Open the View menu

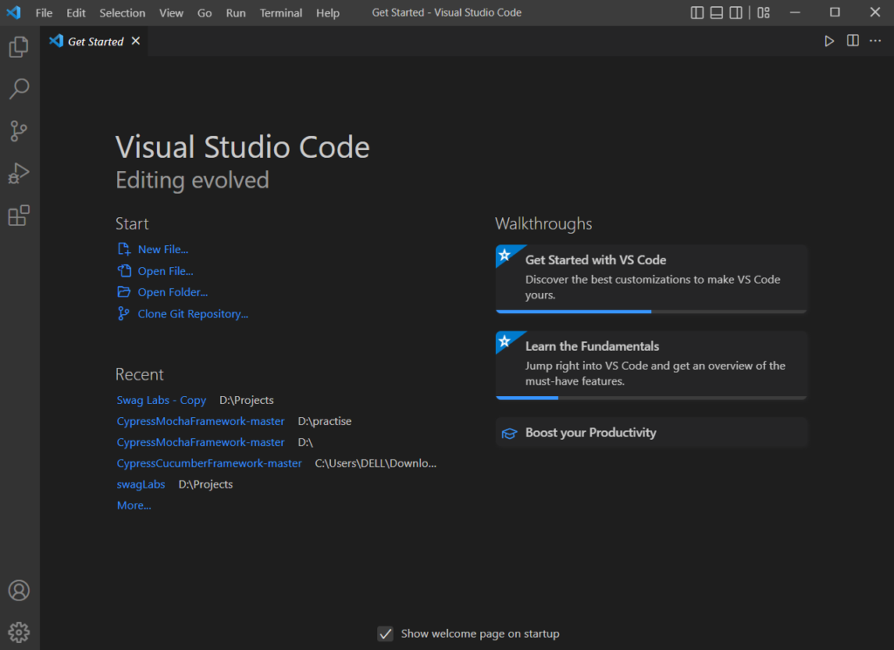click(x=171, y=12)
